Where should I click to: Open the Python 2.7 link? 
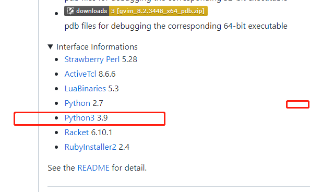(77, 103)
